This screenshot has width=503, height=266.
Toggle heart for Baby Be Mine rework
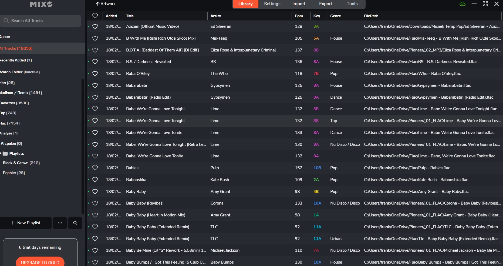tap(95, 250)
